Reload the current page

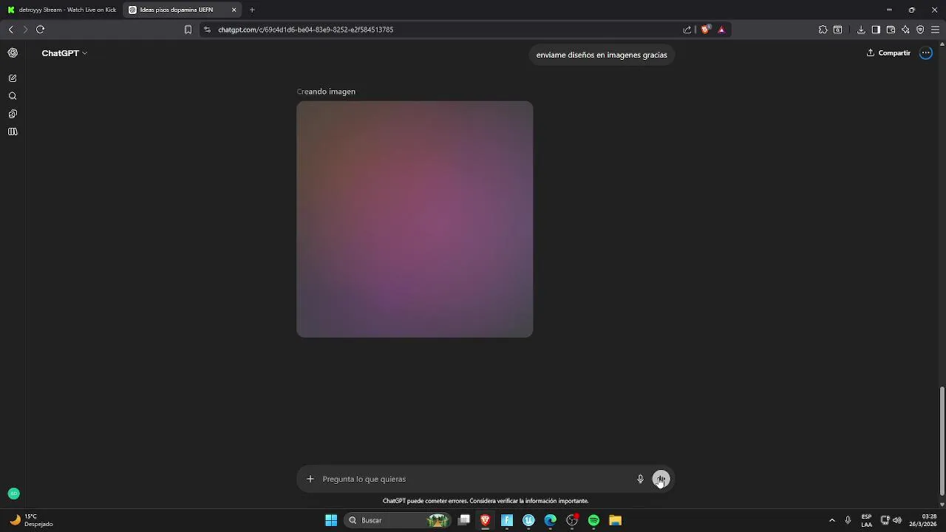click(40, 30)
